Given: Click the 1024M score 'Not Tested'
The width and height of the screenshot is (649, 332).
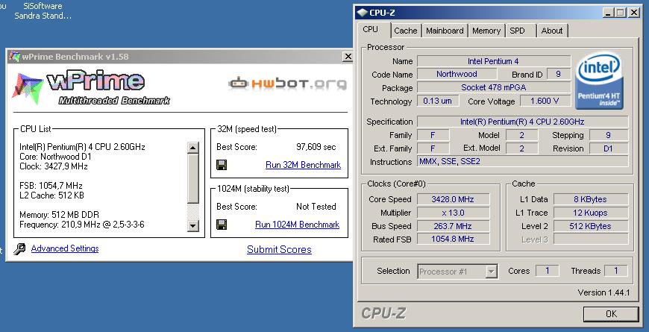Looking at the screenshot, I should point(316,207).
